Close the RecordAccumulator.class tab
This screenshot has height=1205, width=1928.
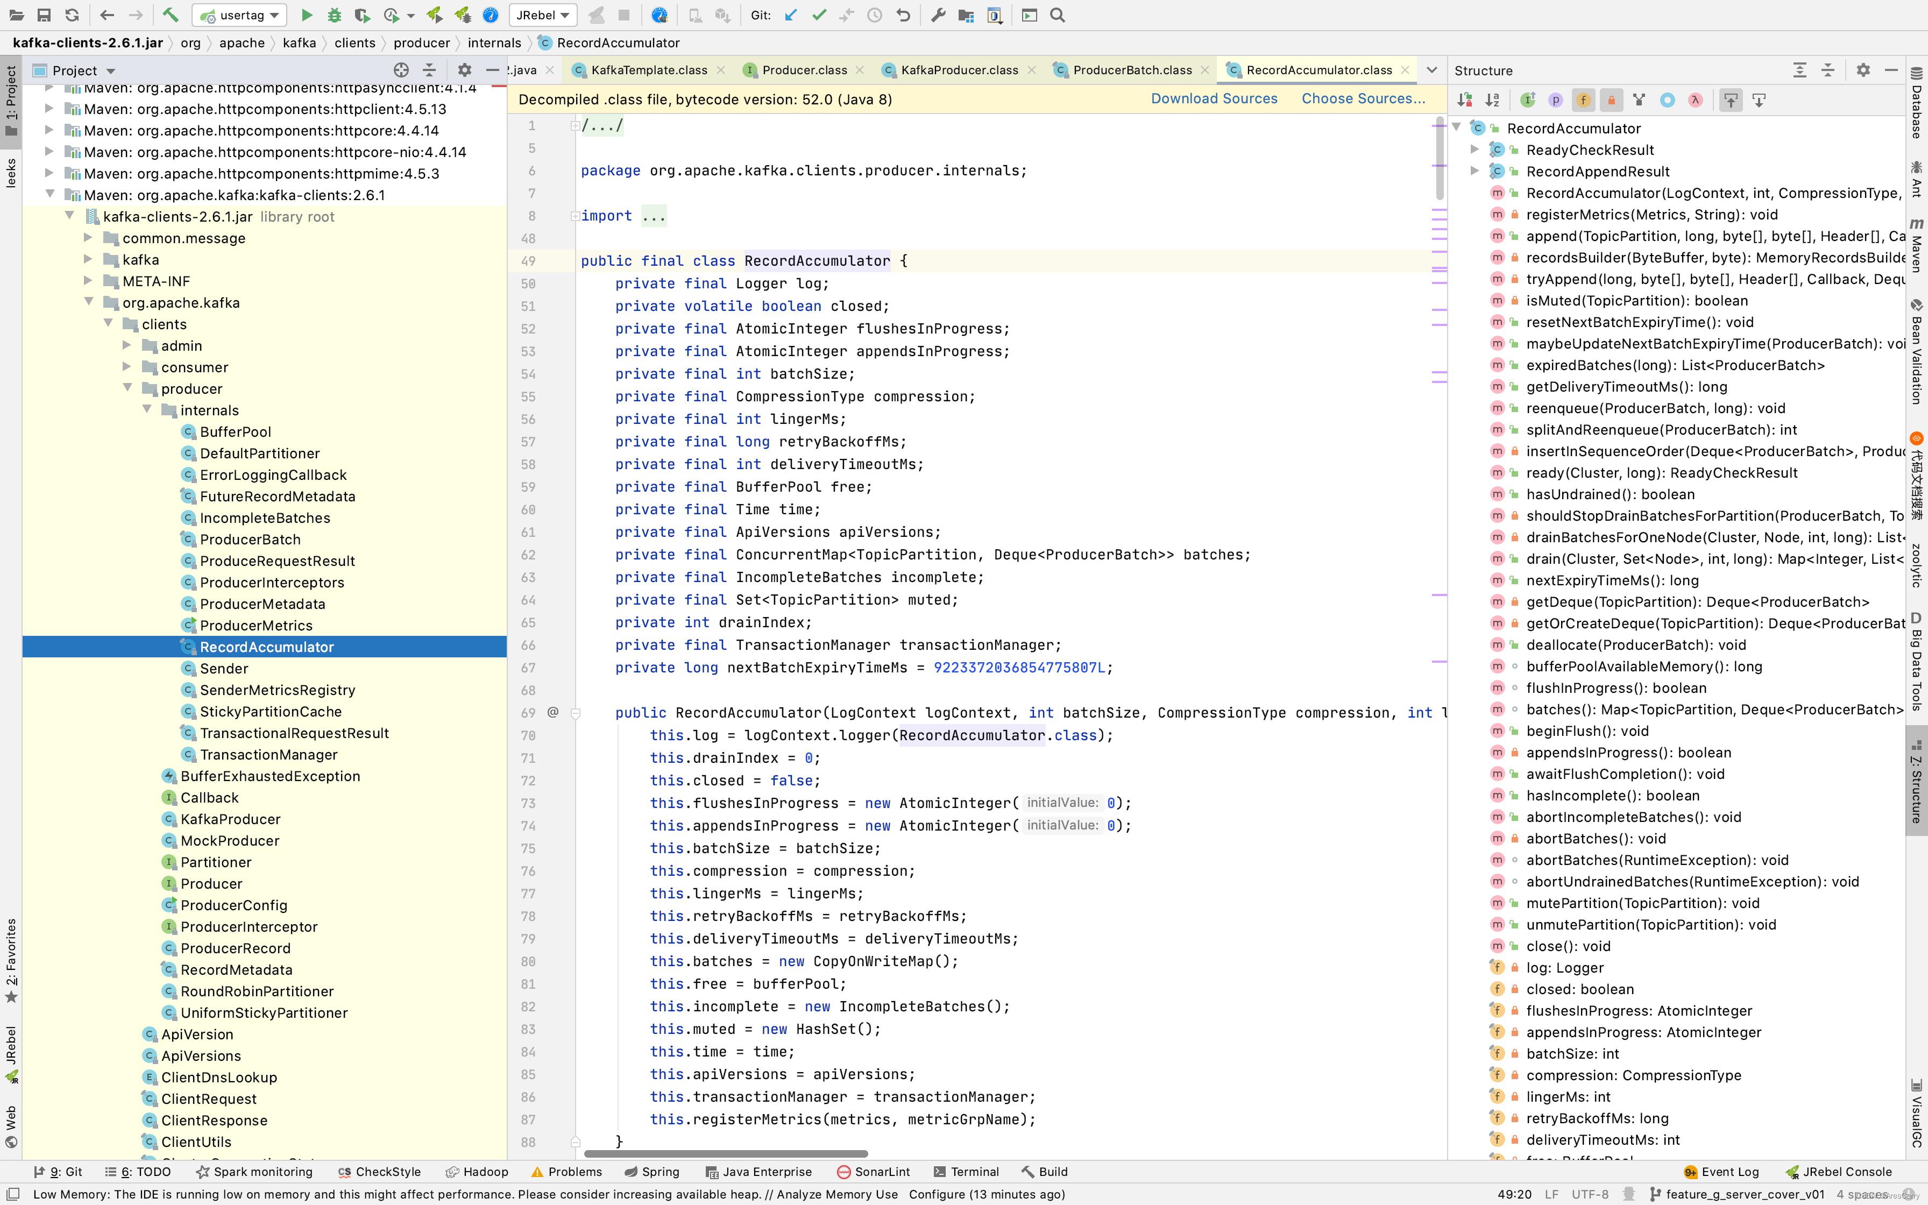click(1405, 70)
